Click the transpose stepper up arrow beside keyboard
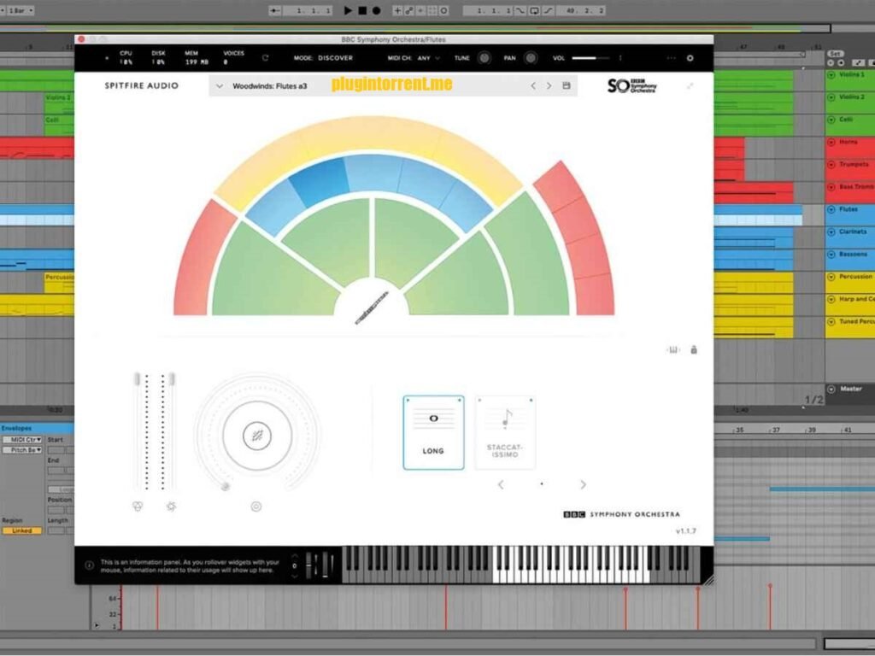The width and height of the screenshot is (875, 656). (295, 555)
